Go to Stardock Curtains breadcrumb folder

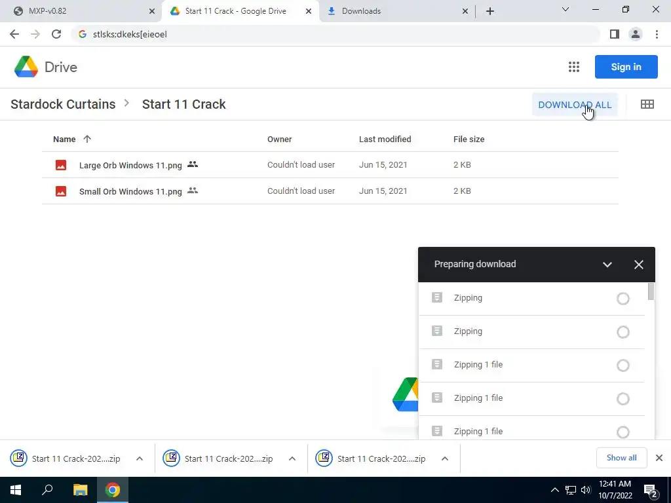pyautogui.click(x=63, y=104)
